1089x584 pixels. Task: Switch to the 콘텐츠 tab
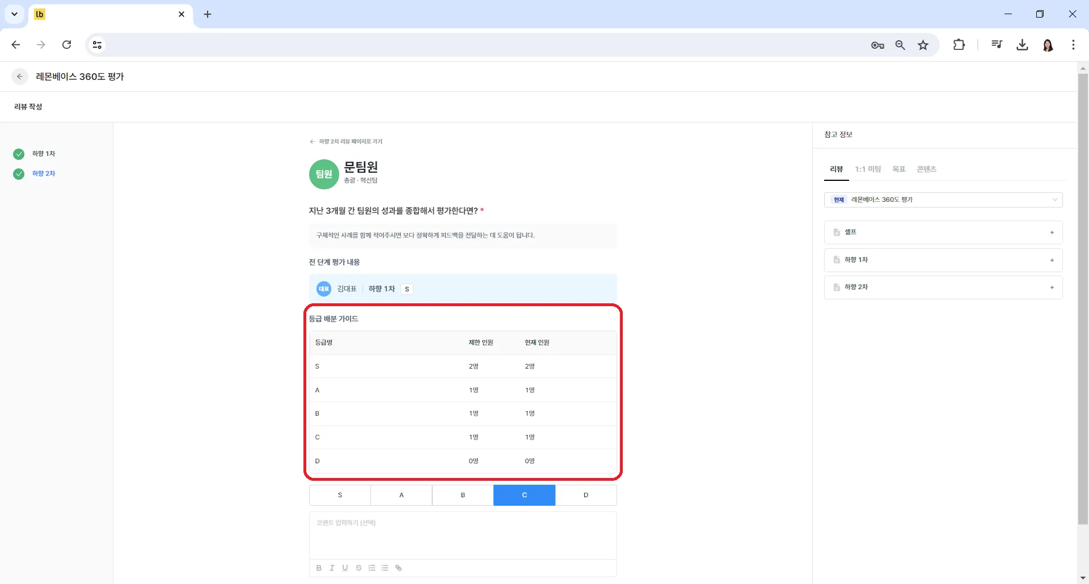(x=926, y=169)
